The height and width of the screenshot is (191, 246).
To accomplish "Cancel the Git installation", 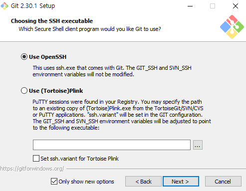I will pos(223,182).
